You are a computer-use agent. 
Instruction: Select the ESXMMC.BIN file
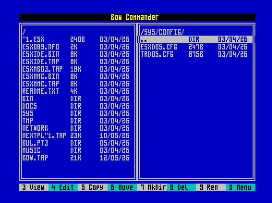78,76
